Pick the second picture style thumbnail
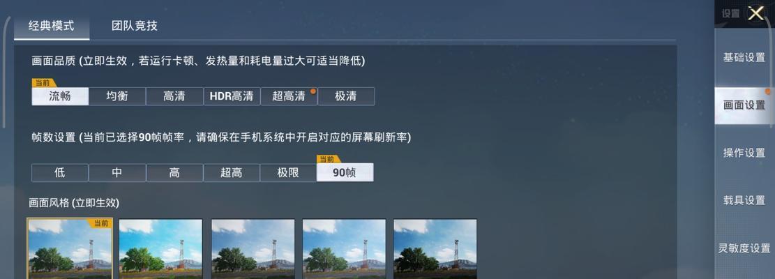The image size is (775, 279). point(160,249)
